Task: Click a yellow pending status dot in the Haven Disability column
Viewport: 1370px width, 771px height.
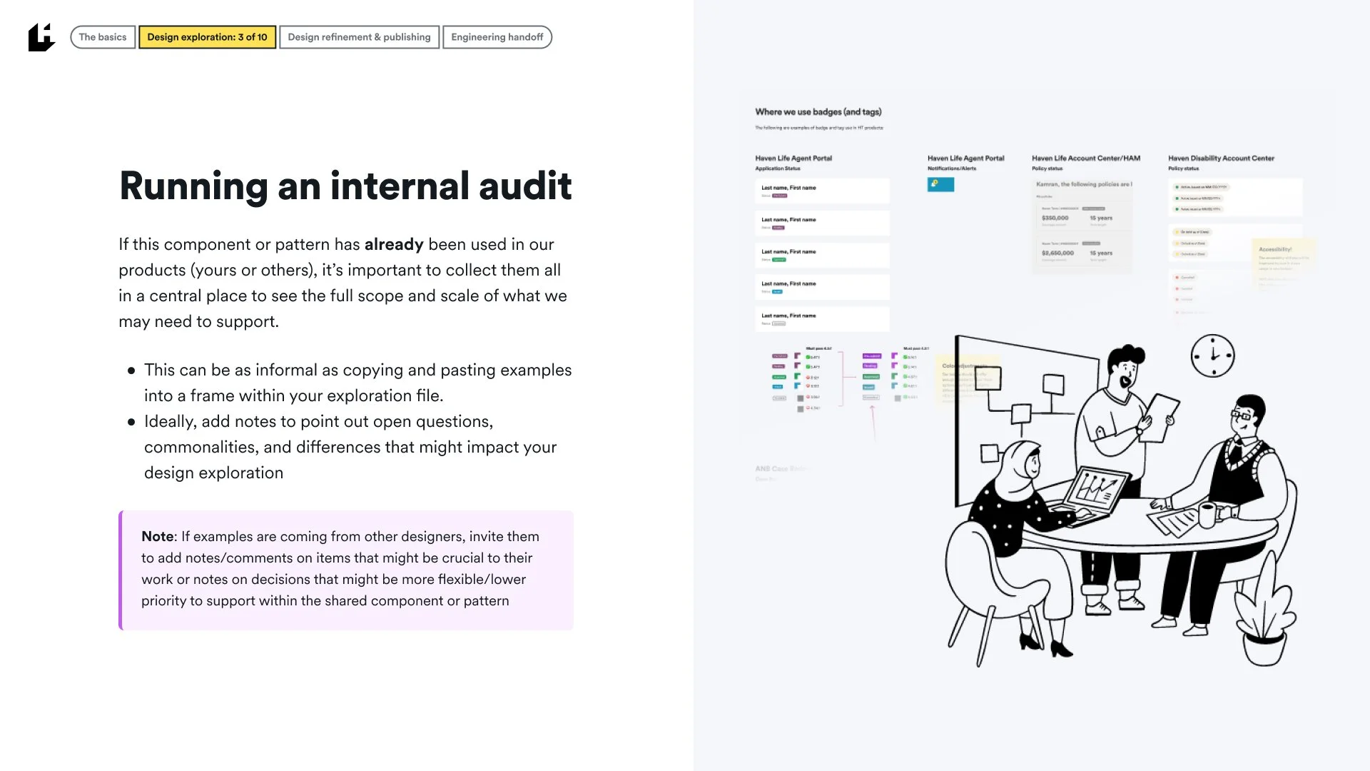Action: point(1177,232)
